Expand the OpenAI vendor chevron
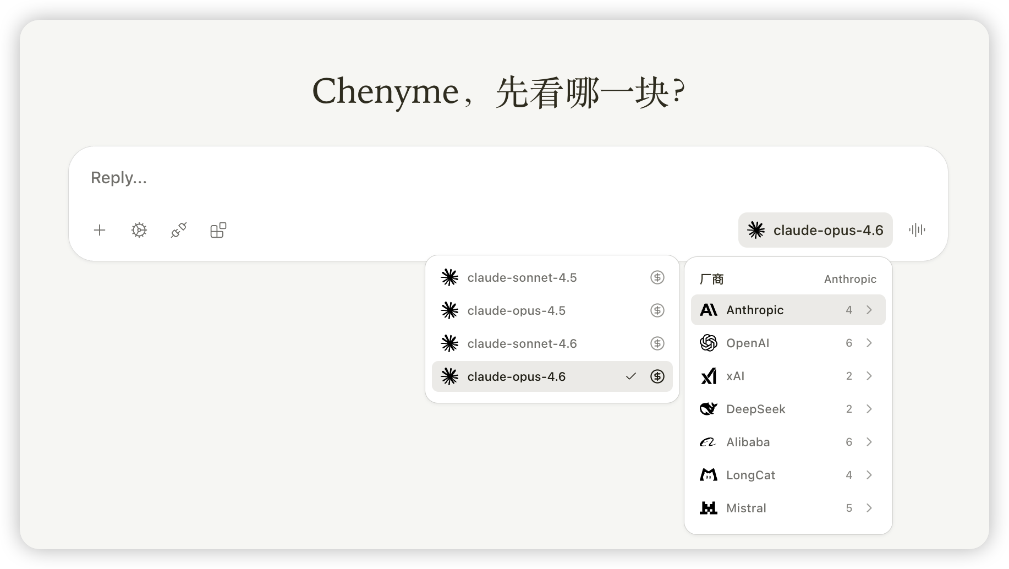 point(869,343)
